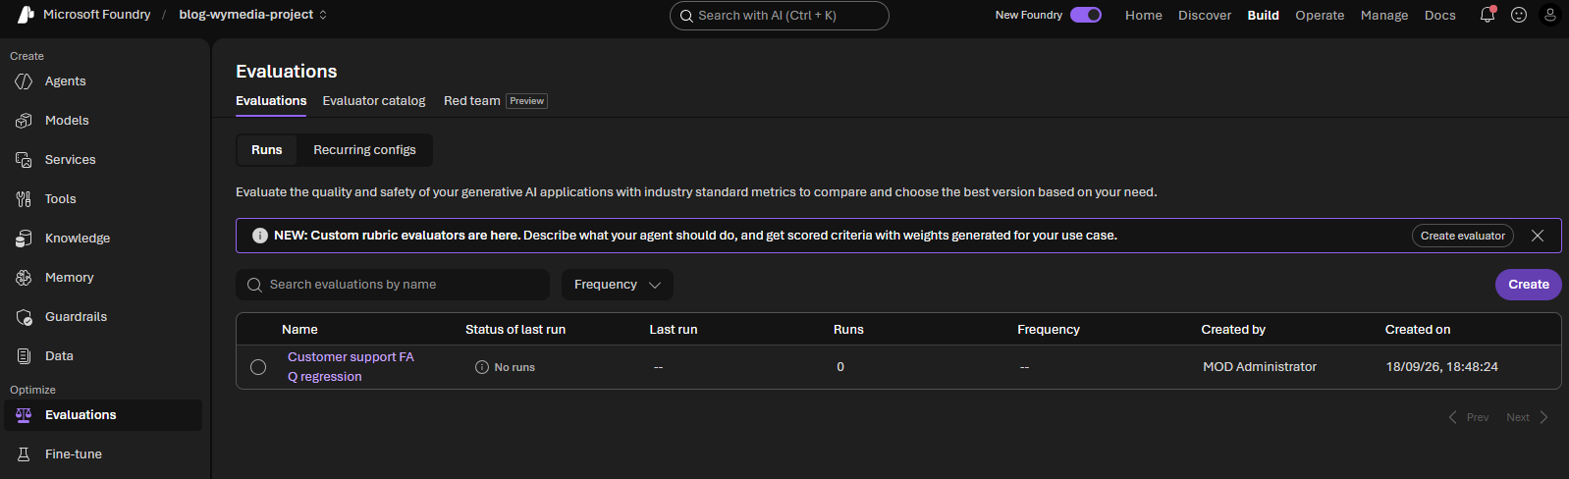The width and height of the screenshot is (1569, 479).
Task: Open Customer support FAQ regression evaluation link
Action: point(351,367)
